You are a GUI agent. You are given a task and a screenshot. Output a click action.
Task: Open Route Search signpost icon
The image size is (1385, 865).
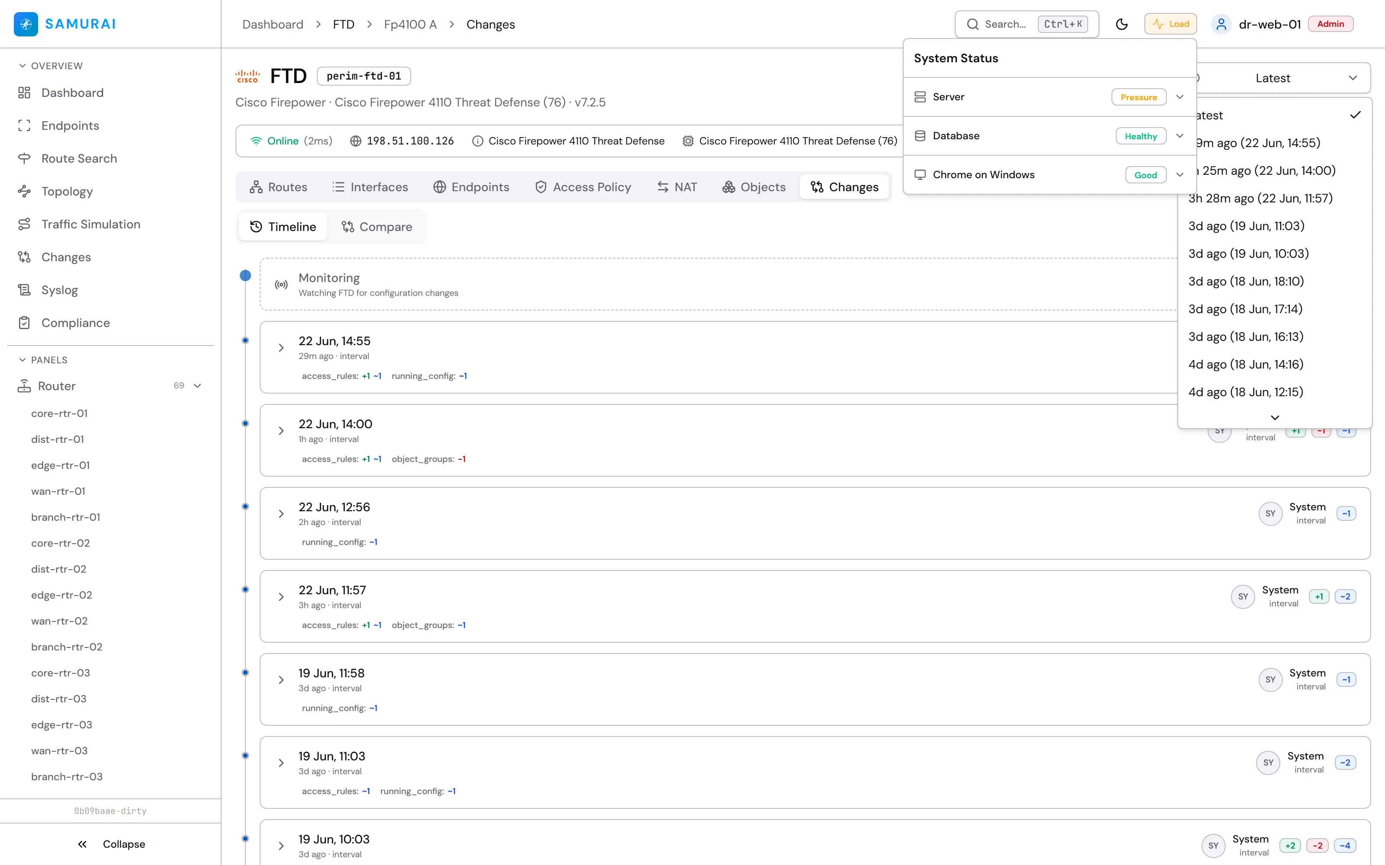point(24,158)
